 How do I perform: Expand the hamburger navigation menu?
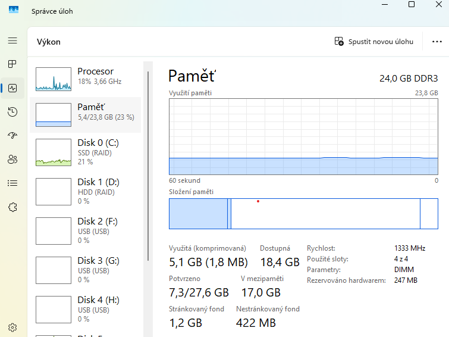click(12, 40)
